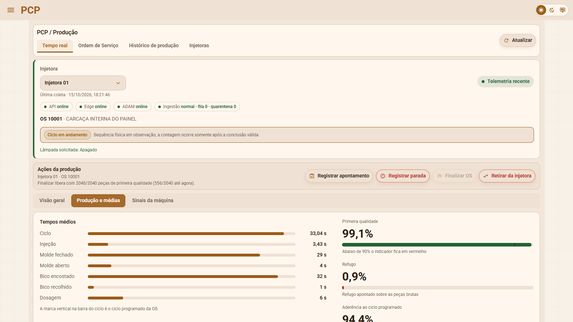
Task: Click the Ciclo em andamento badge
Action: [x=67, y=135]
